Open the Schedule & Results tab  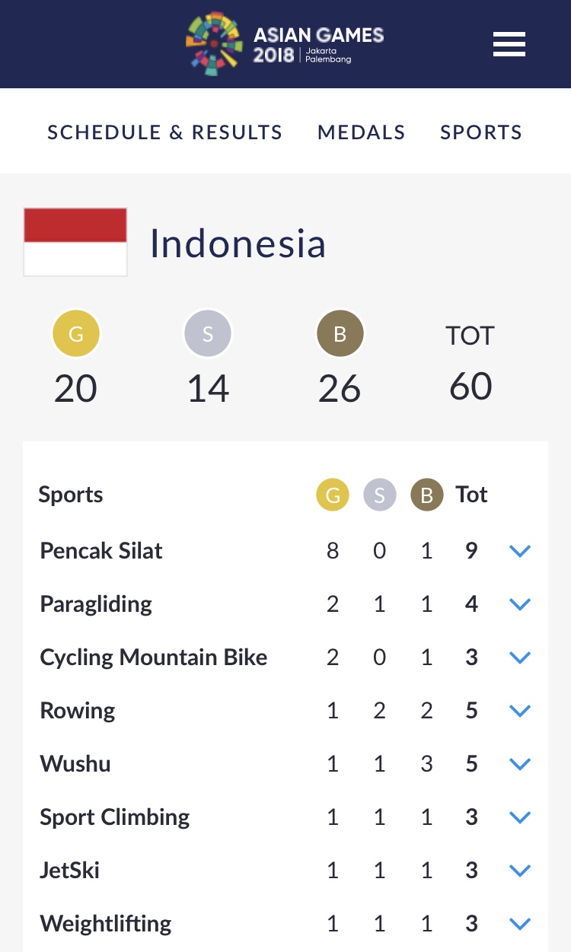tap(164, 132)
